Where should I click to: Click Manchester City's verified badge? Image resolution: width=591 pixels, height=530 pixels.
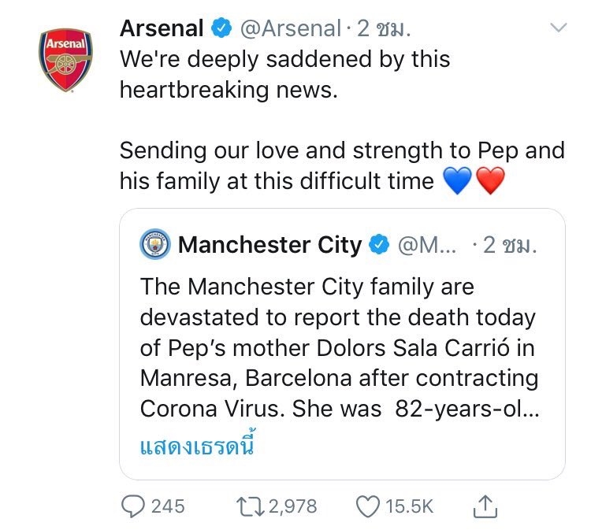click(x=379, y=245)
